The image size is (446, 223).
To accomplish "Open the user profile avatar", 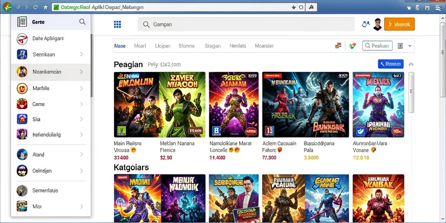I will [x=378, y=24].
